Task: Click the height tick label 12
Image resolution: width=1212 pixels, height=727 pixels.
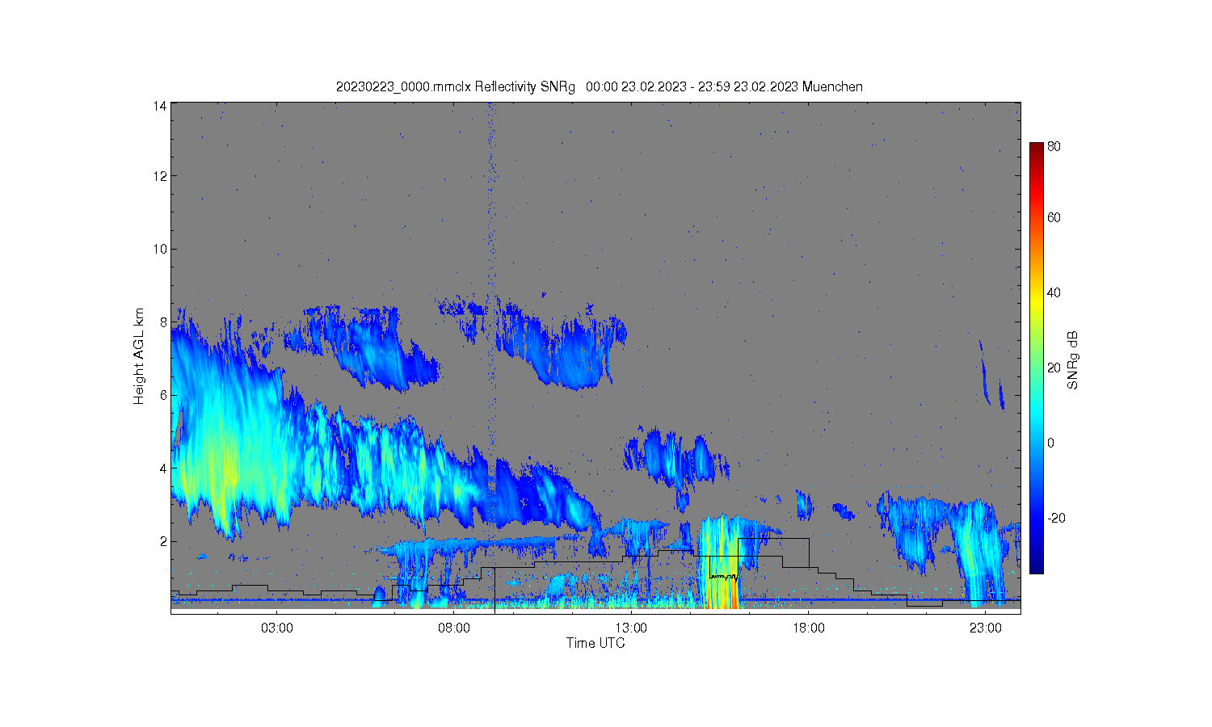Action: (x=161, y=176)
